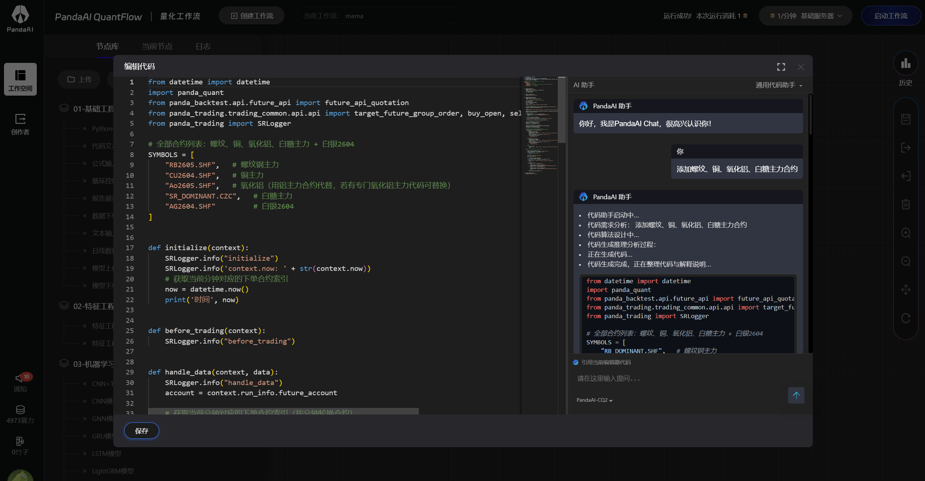Click code line 29 def handle_data
Image resolution: width=925 pixels, height=481 pixels.
point(213,372)
